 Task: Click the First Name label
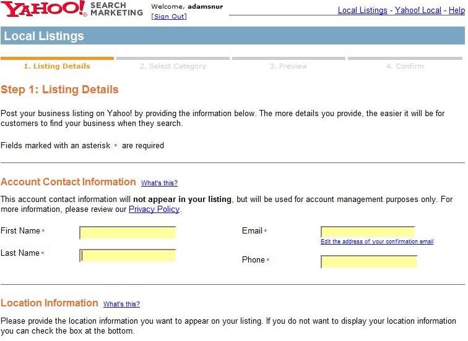20,231
